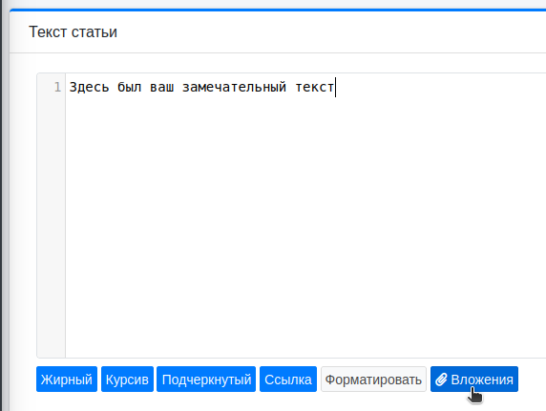
Task: Click the Текст статьи panel heading
Action: tap(73, 32)
